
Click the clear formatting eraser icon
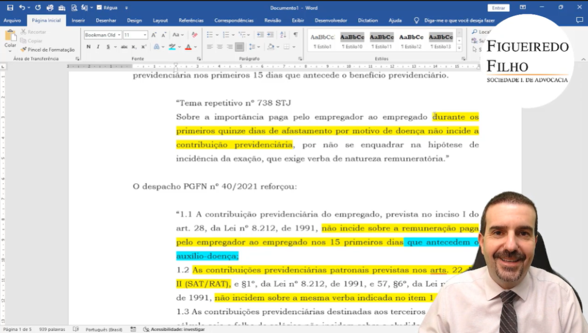(x=194, y=35)
